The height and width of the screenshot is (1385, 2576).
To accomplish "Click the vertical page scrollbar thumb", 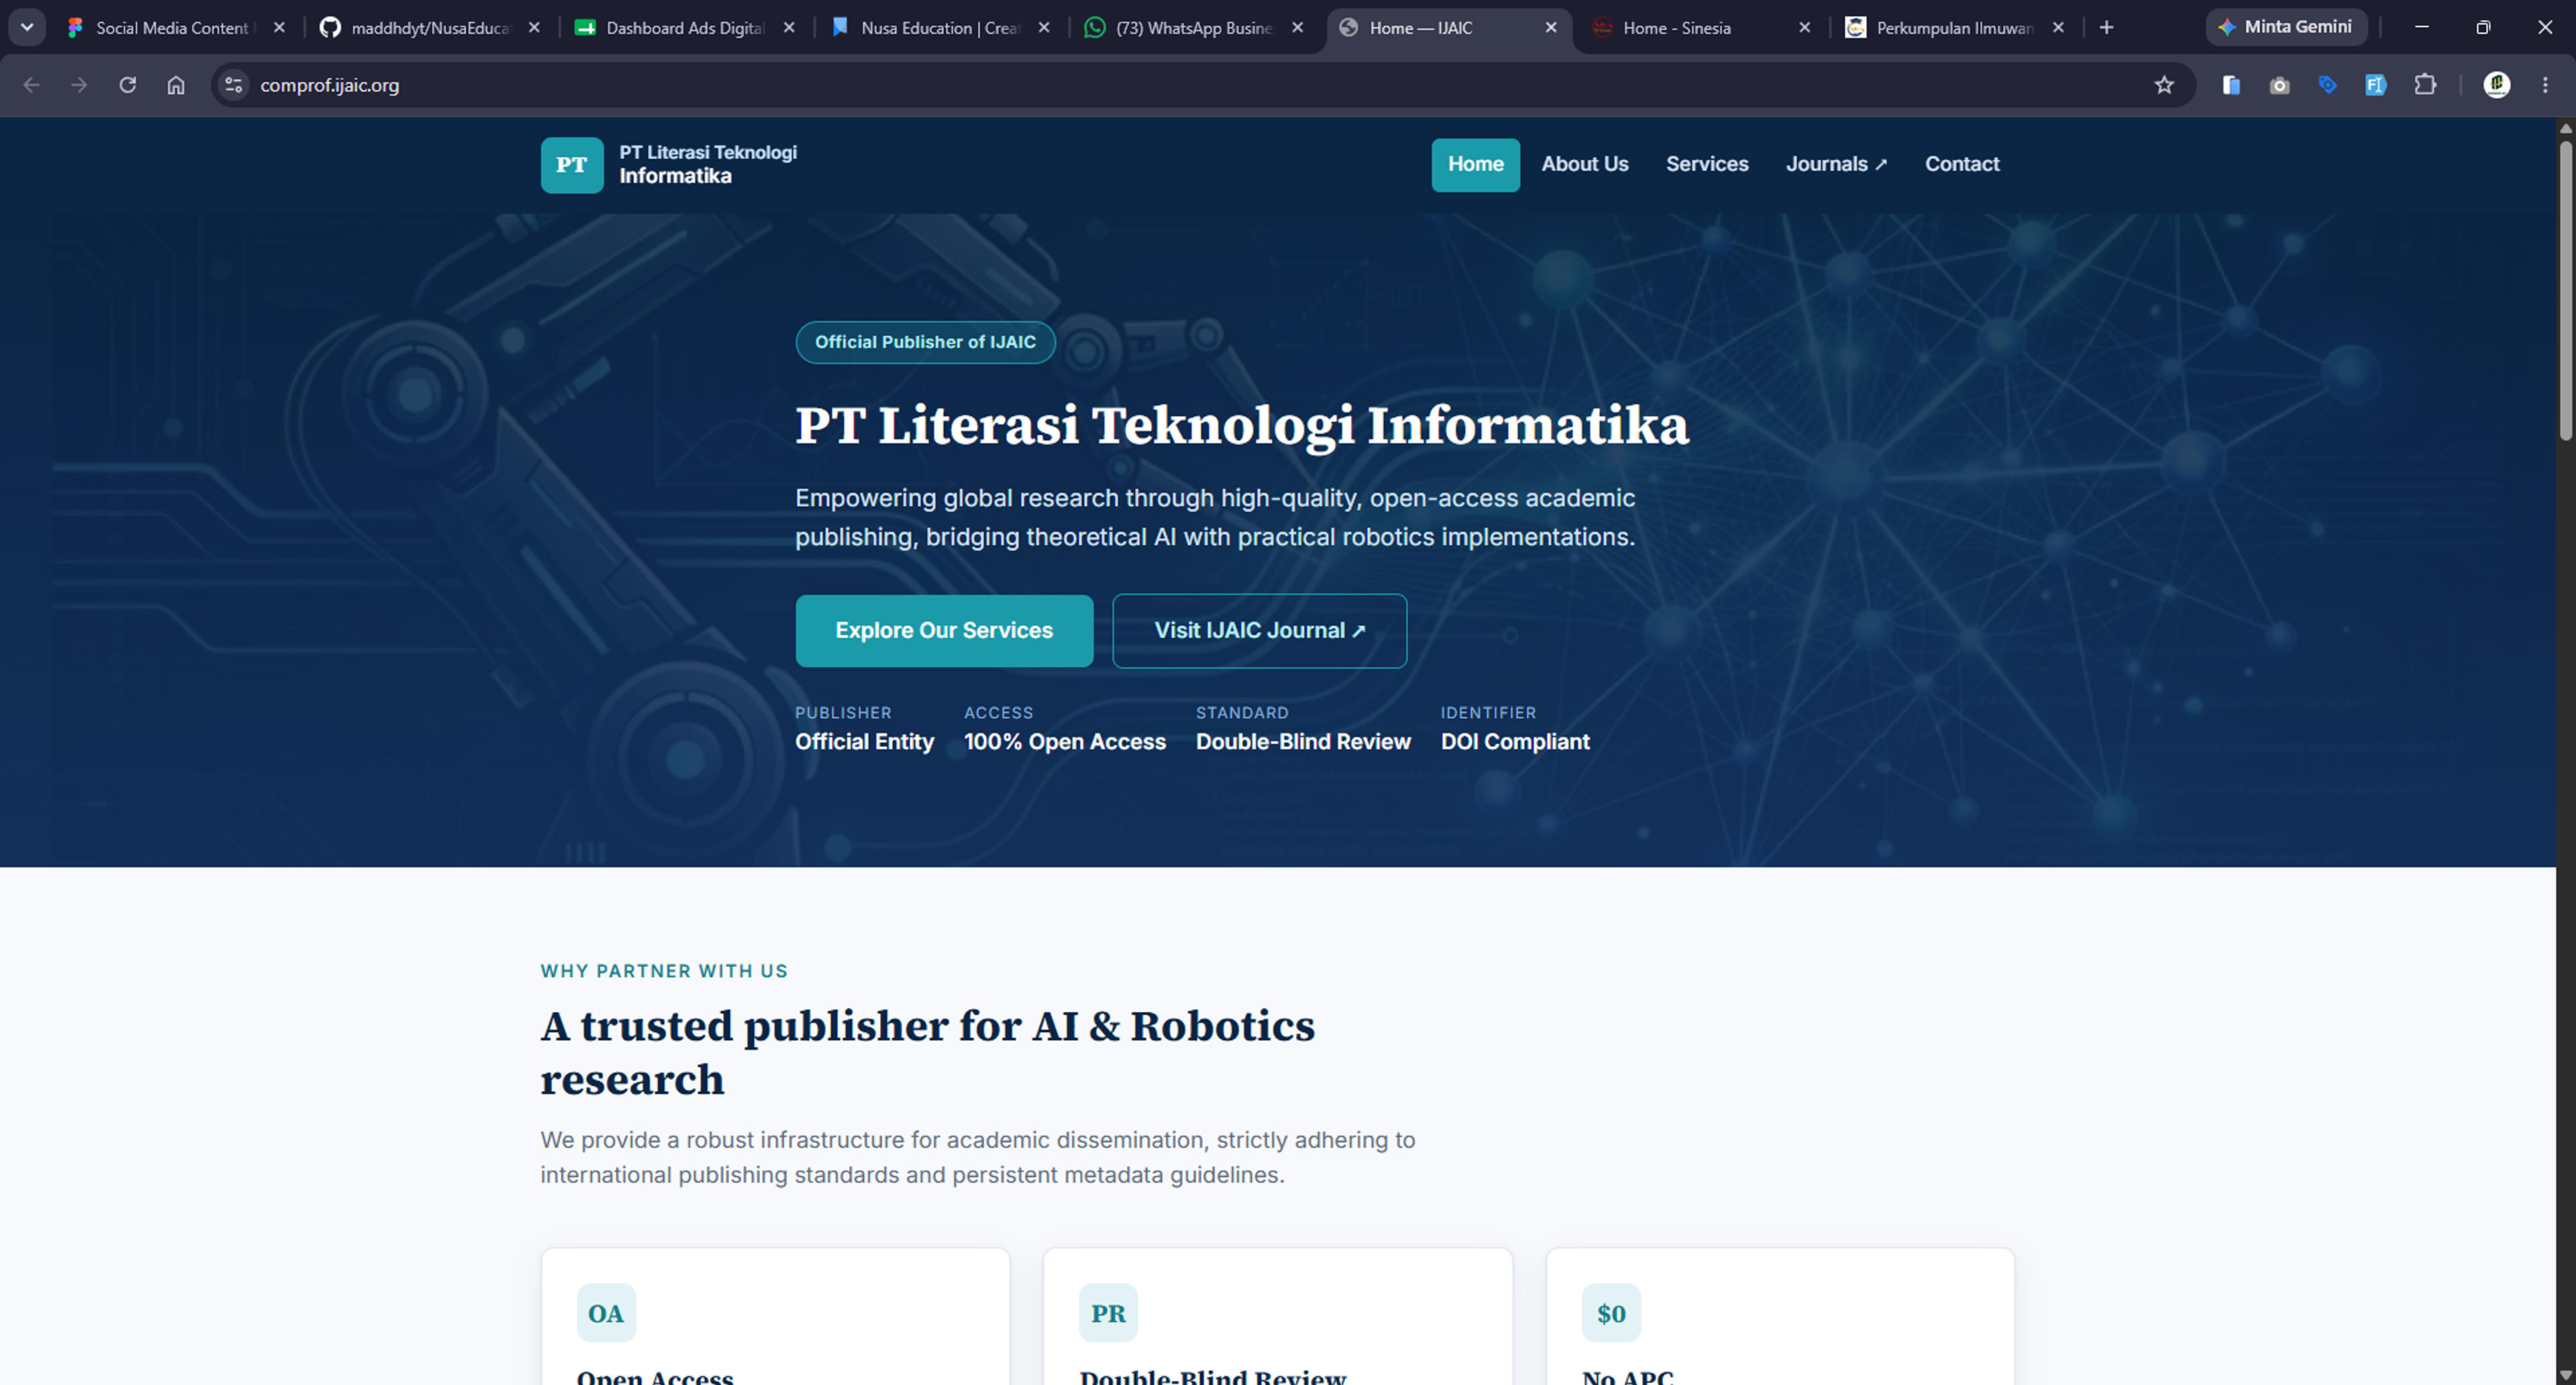I will 2565,290.
